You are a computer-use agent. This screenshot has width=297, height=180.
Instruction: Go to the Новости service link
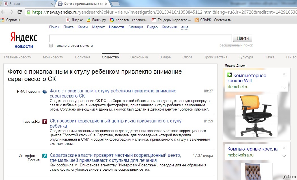(x=117, y=27)
